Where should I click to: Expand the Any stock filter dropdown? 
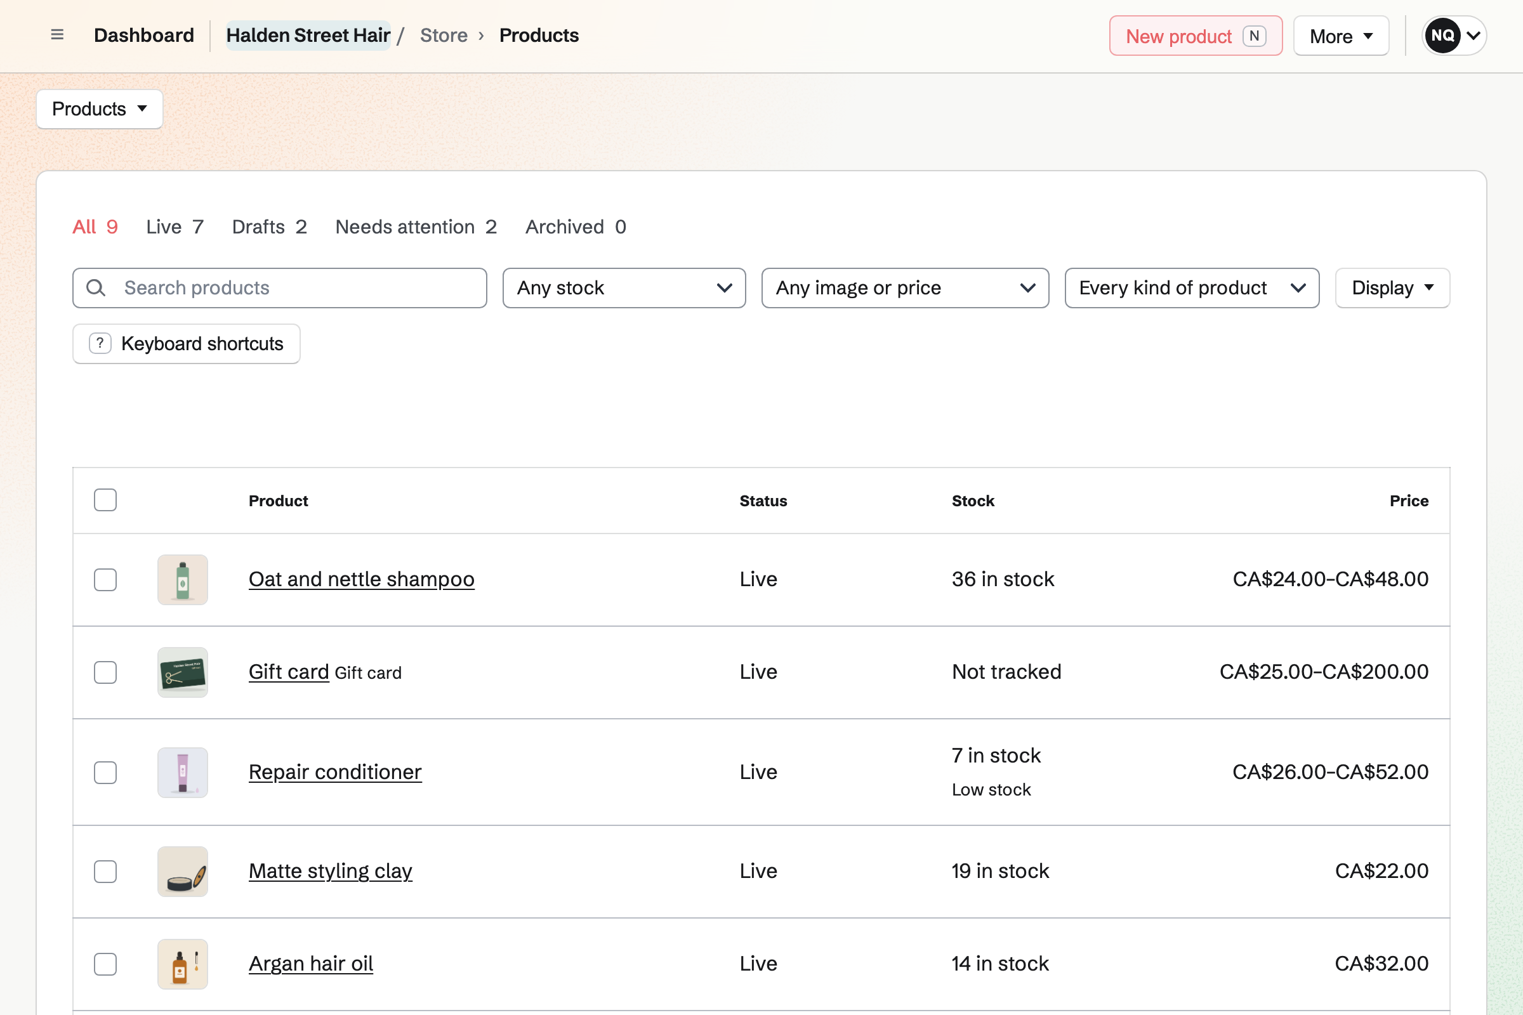point(624,288)
